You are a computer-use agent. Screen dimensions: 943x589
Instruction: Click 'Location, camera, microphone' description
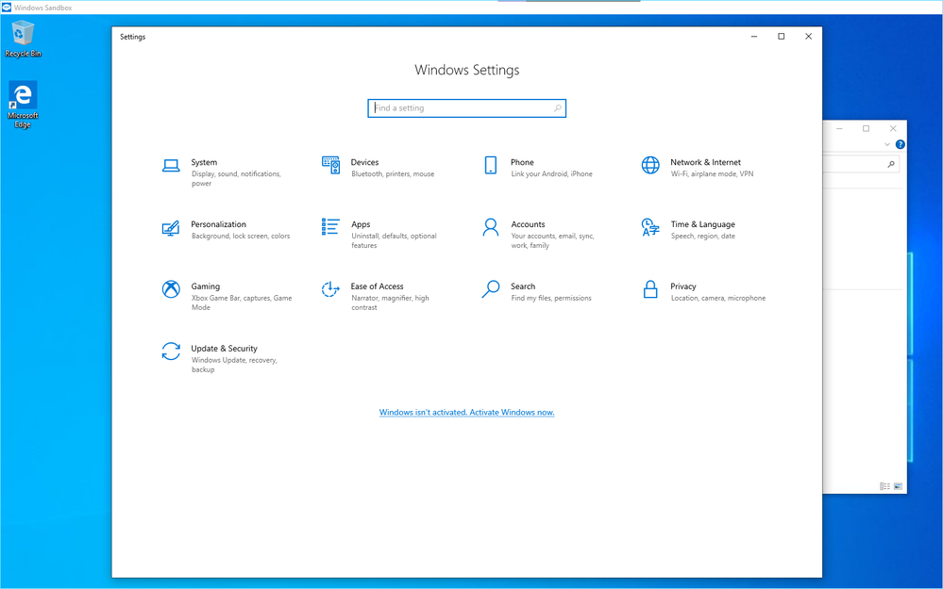[718, 299]
